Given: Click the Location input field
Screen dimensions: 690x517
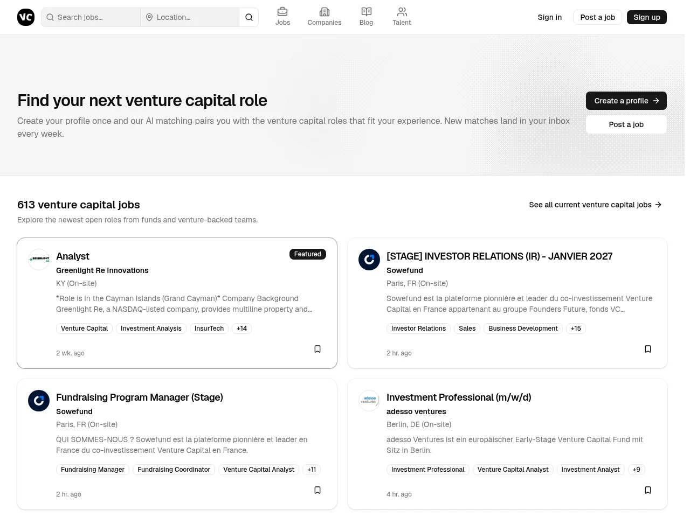Looking at the screenshot, I should click(x=190, y=17).
